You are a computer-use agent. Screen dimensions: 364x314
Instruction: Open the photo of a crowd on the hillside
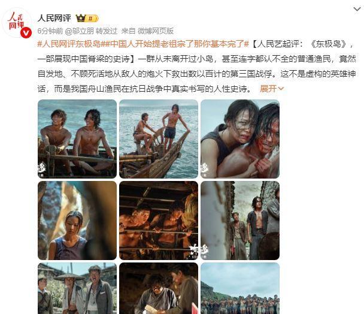[x=240, y=288]
